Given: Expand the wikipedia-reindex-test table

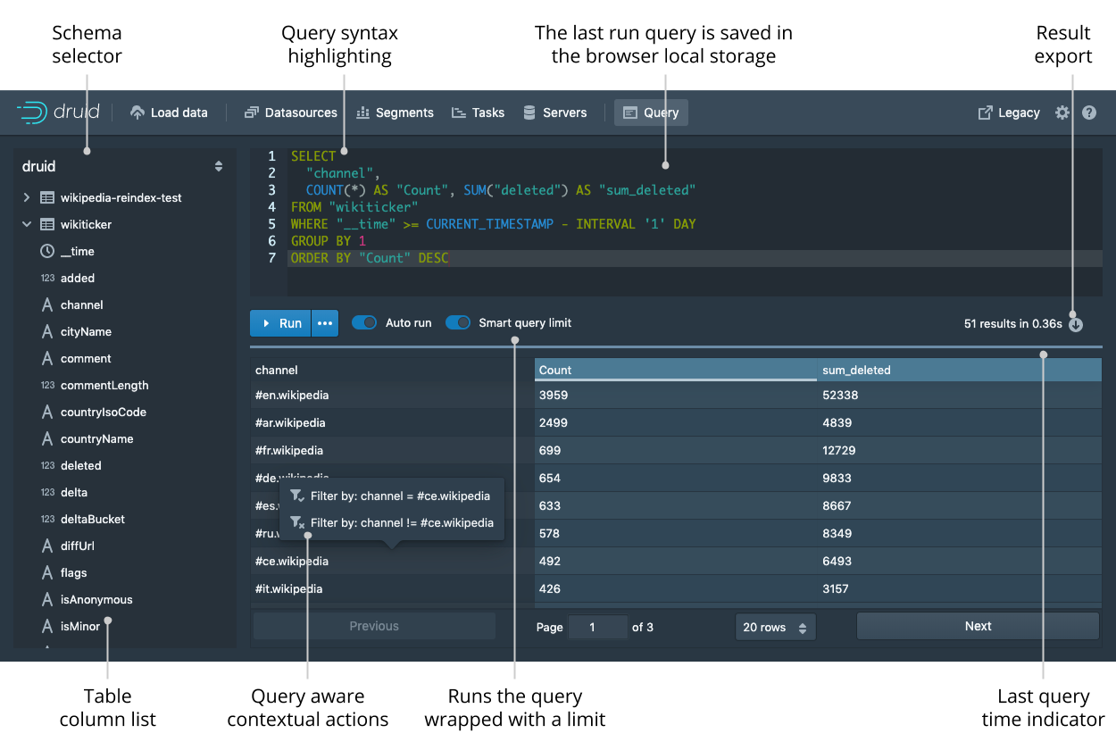Looking at the screenshot, I should tap(27, 197).
